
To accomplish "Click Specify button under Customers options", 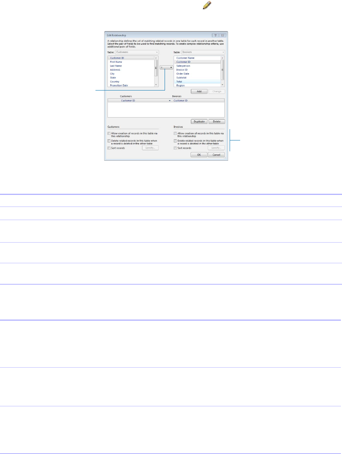I will (150, 148).
